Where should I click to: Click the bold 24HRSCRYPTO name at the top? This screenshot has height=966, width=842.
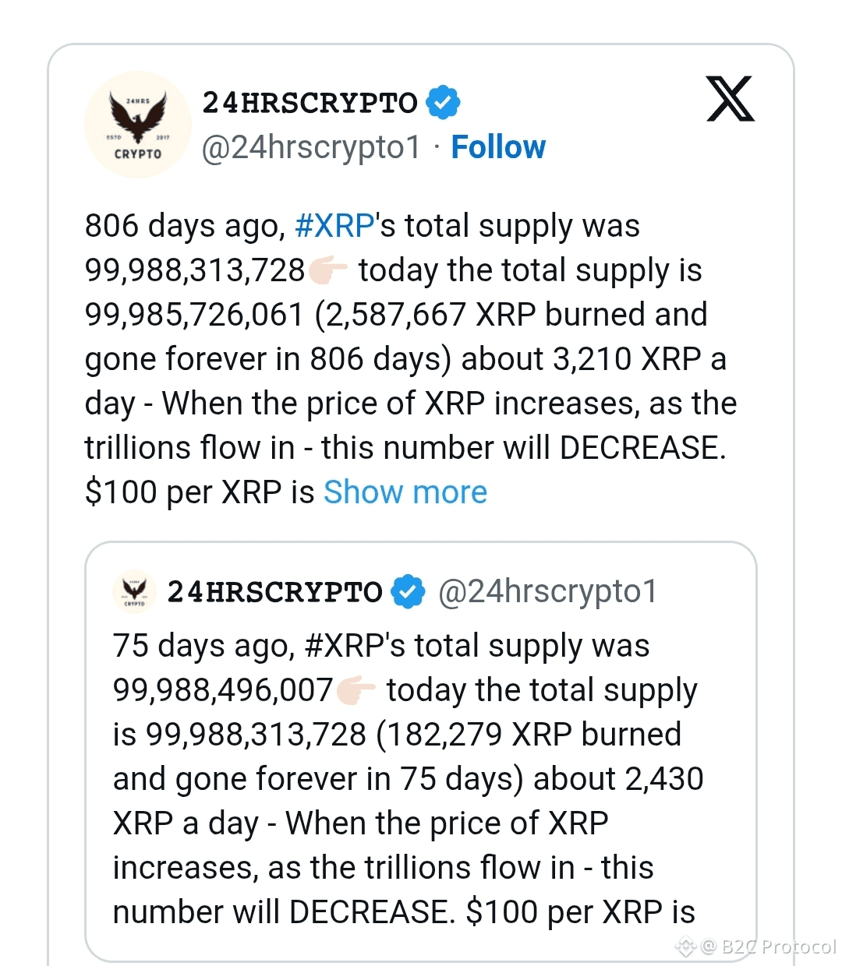310,102
